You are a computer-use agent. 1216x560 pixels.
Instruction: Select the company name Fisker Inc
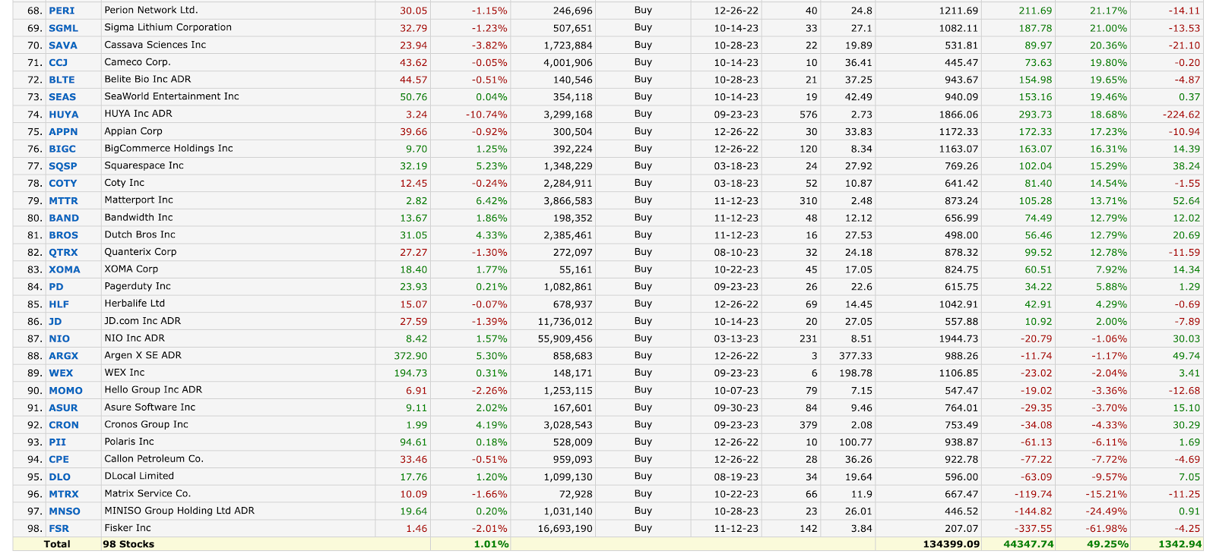coord(128,528)
